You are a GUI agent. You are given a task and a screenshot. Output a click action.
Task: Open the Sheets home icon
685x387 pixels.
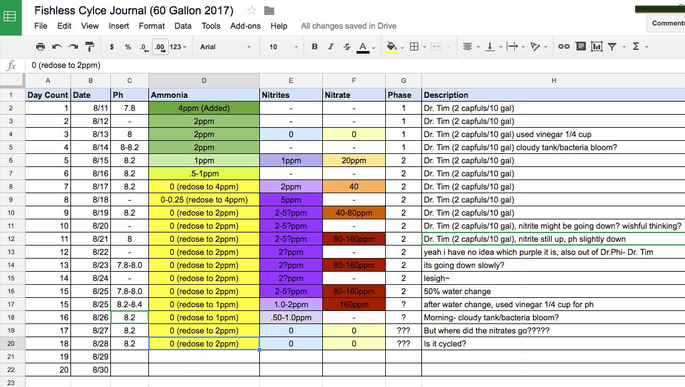[11, 17]
